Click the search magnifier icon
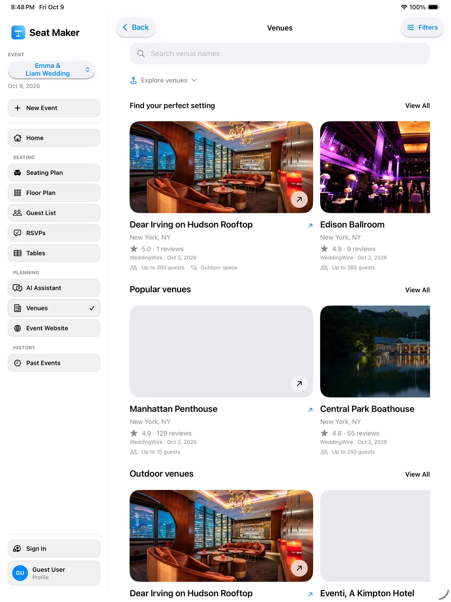This screenshot has height=602, width=451. [141, 54]
